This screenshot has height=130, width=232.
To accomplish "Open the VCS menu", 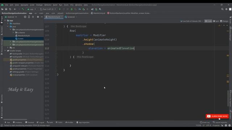I will pyautogui.click(x=72, y=5).
